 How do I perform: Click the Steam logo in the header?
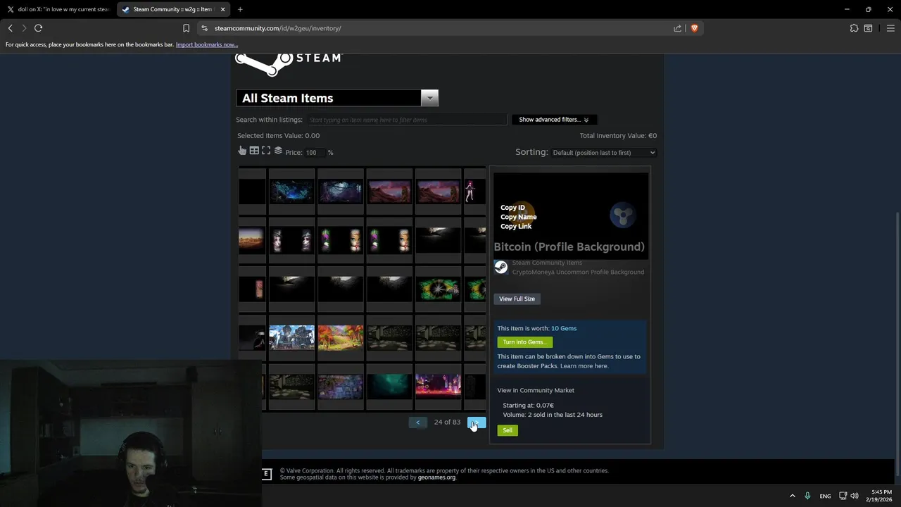pyautogui.click(x=289, y=63)
